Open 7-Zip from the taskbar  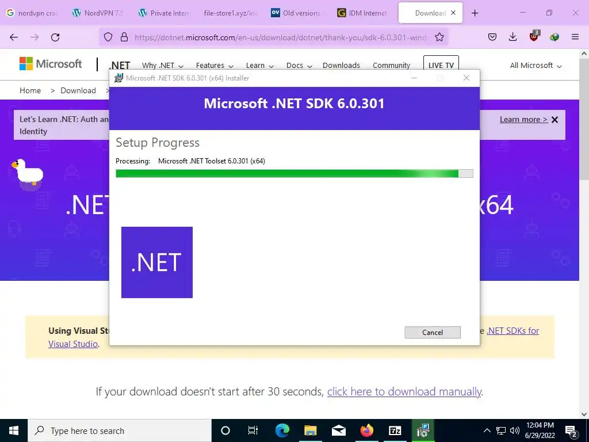coord(395,430)
